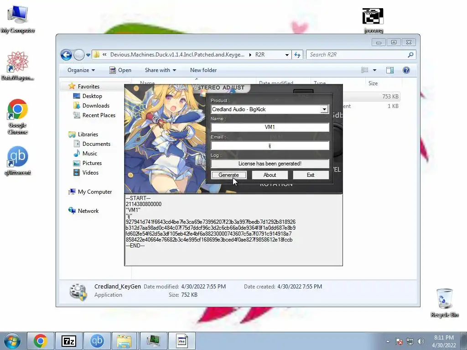This screenshot has width=467, height=350.
Task: Click 7-Zip in the taskbar
Action: click(x=69, y=341)
